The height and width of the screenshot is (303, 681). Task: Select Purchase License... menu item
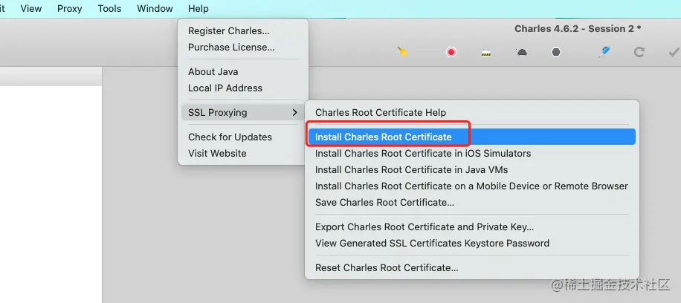coord(243,48)
